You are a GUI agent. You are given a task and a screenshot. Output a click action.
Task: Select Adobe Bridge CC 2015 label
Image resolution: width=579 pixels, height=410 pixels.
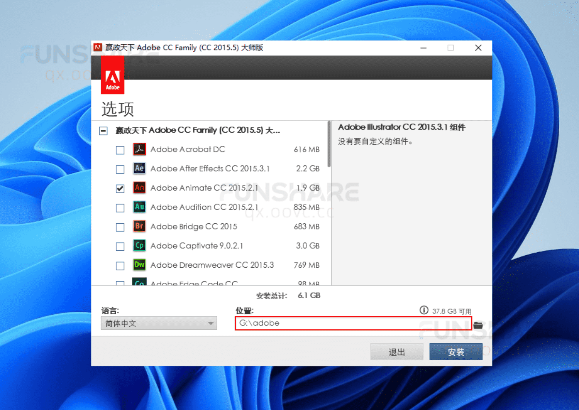point(194,226)
